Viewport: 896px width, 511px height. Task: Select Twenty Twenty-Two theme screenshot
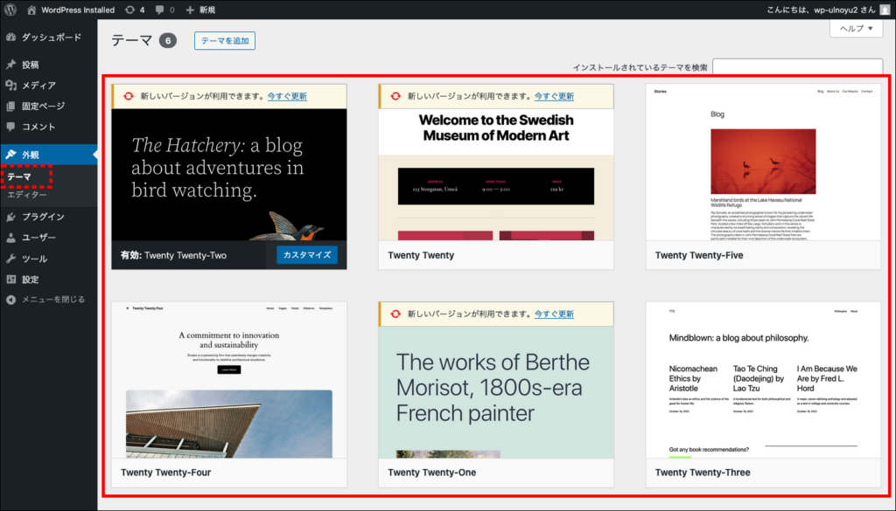click(229, 175)
